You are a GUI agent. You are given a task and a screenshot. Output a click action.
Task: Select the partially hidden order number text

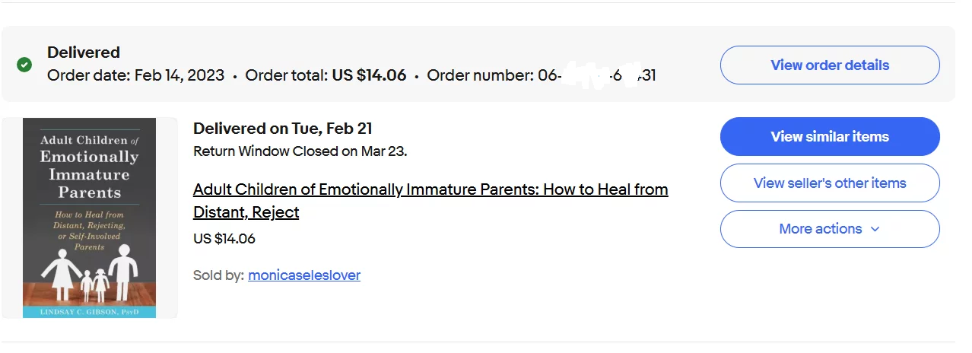coord(542,75)
